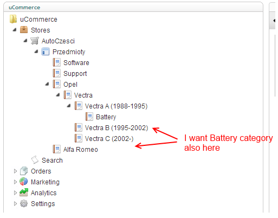Select the Software category
The height and width of the screenshot is (218, 278).
[x=76, y=63]
